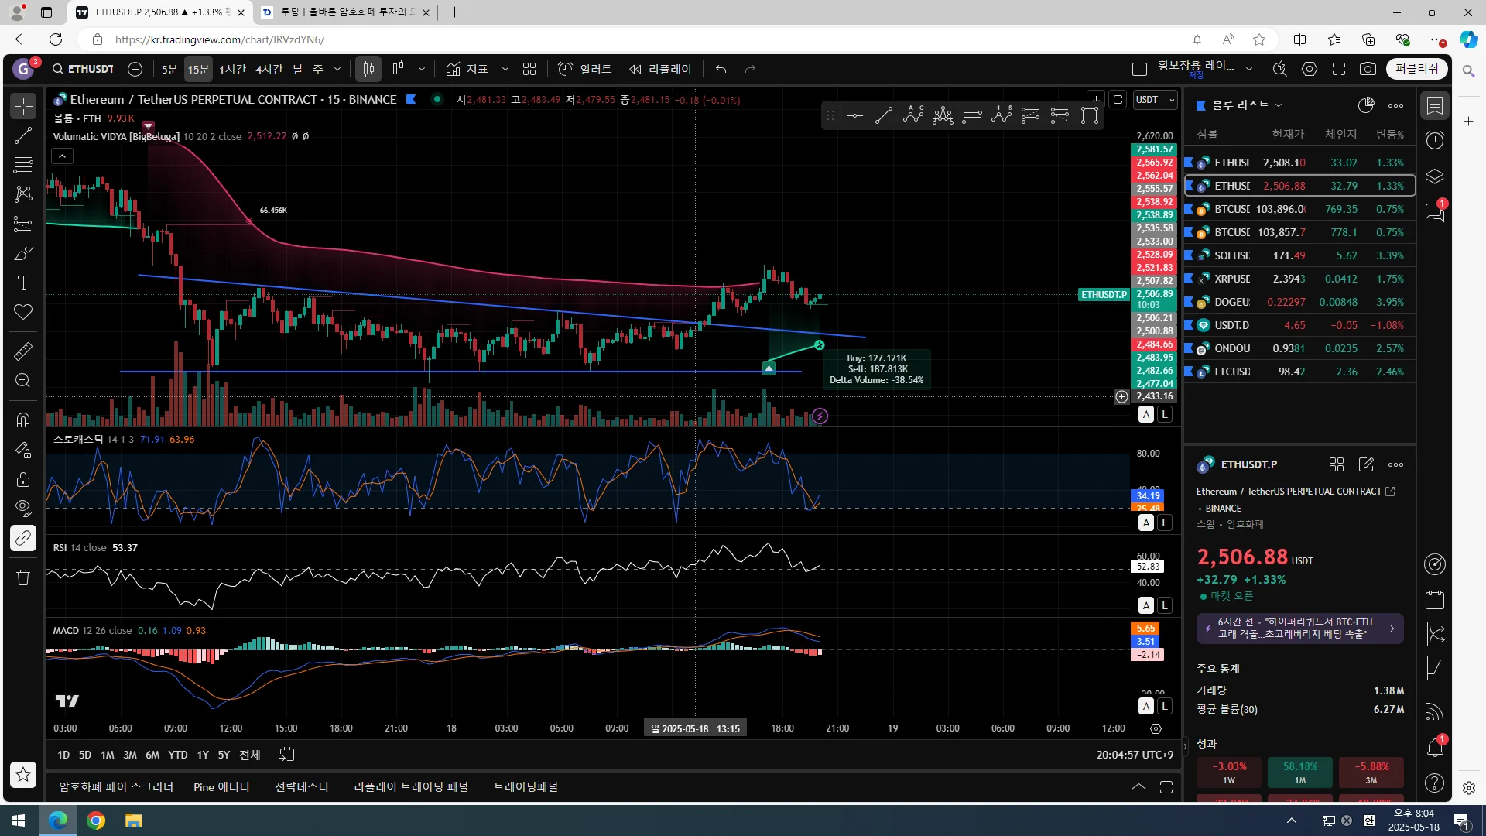Select the trend line drawing tool

point(23,136)
